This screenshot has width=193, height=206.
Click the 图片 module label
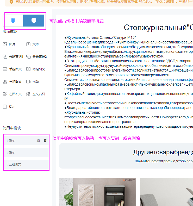12,44
